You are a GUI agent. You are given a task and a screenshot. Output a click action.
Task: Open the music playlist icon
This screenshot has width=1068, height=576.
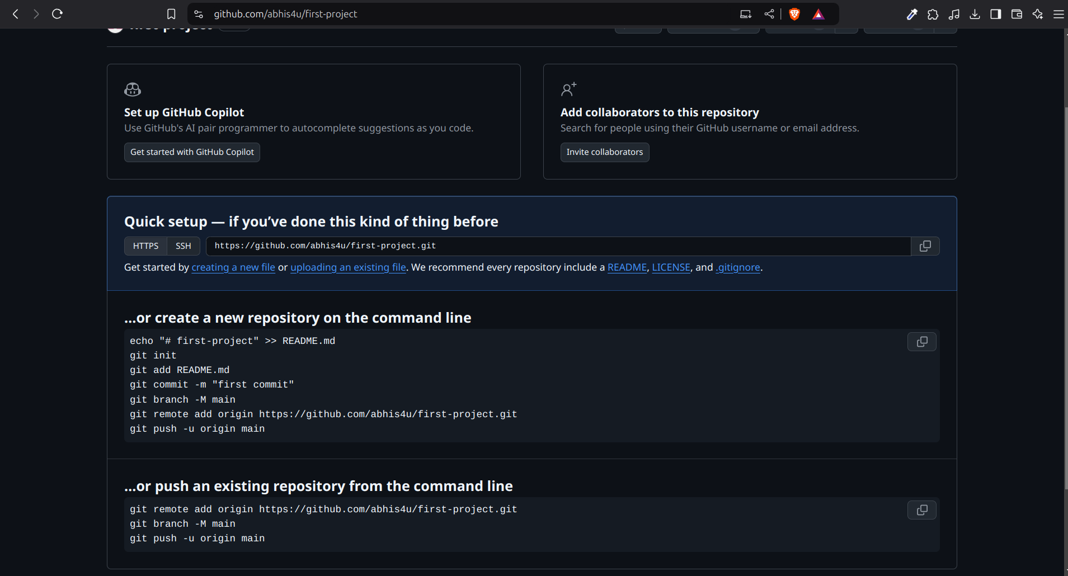(x=954, y=14)
